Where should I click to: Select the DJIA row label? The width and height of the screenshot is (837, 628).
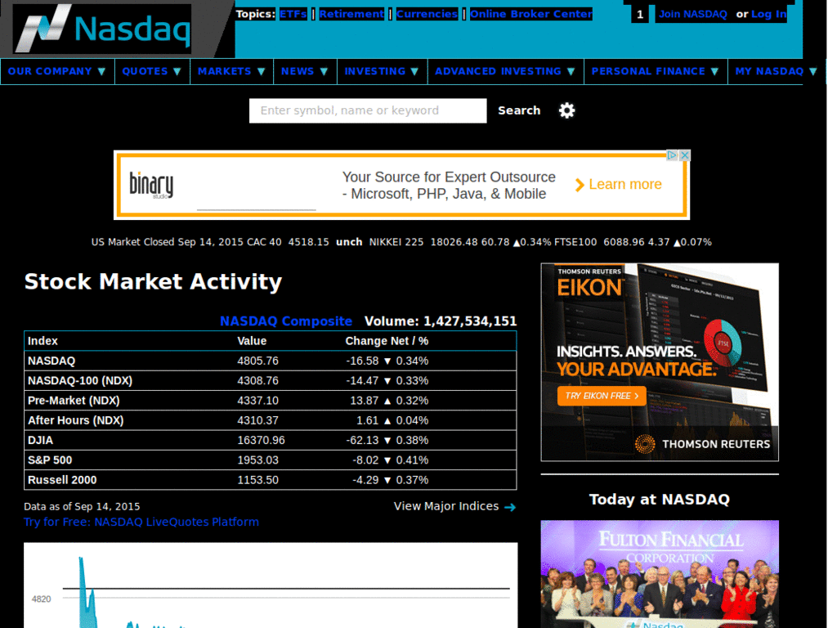coord(41,440)
